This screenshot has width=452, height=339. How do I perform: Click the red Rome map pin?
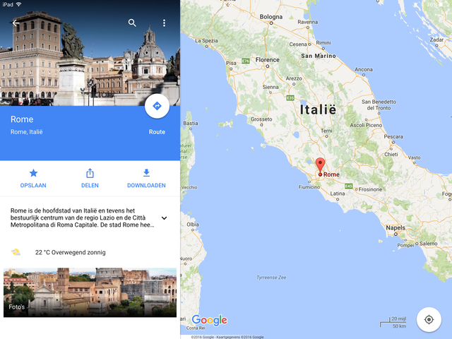[320, 166]
